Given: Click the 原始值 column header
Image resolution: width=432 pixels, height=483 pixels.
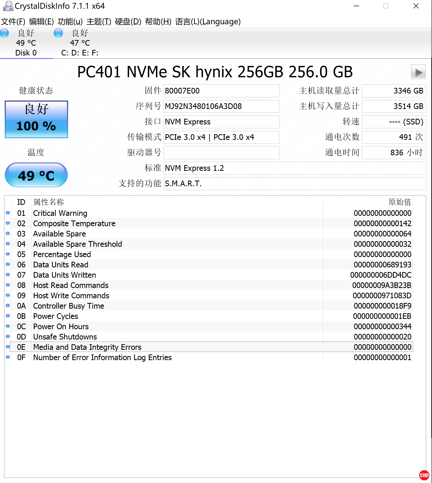Looking at the screenshot, I should click(399, 202).
